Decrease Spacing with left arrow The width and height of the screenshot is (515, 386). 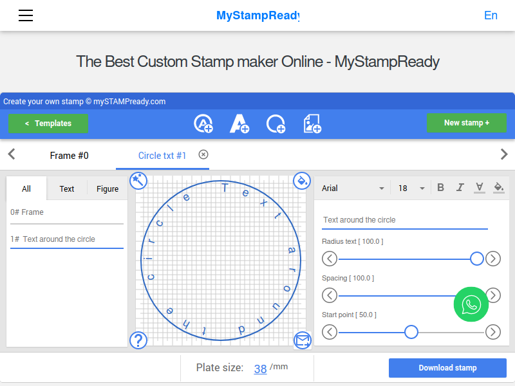[x=330, y=295]
